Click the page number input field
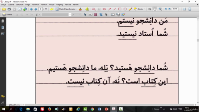Screen dimensions: 199x112 pos(40,9)
